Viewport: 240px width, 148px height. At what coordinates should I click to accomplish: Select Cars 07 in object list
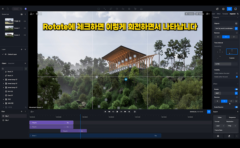point(10,96)
